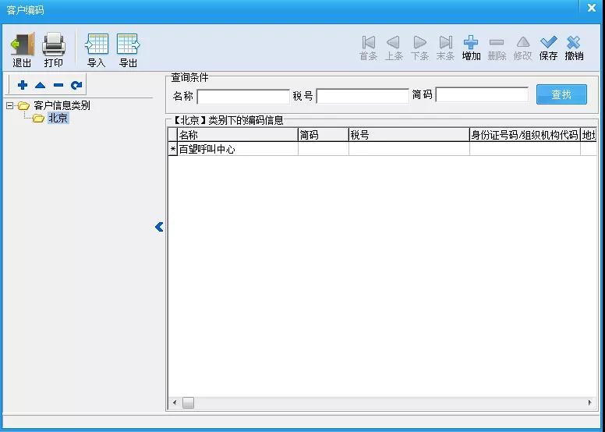Click the 退出 exit door icon
The height and width of the screenshot is (432, 605).
coord(22,44)
